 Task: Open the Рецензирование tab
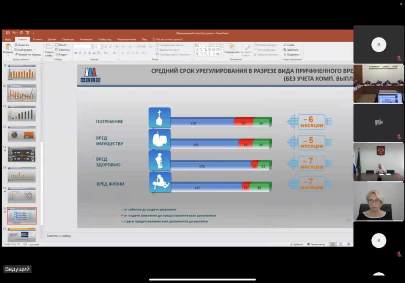tap(127, 40)
